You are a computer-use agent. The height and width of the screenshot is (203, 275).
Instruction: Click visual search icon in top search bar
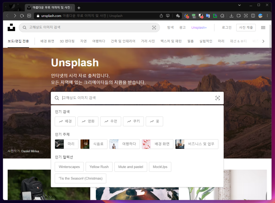[x=154, y=28]
